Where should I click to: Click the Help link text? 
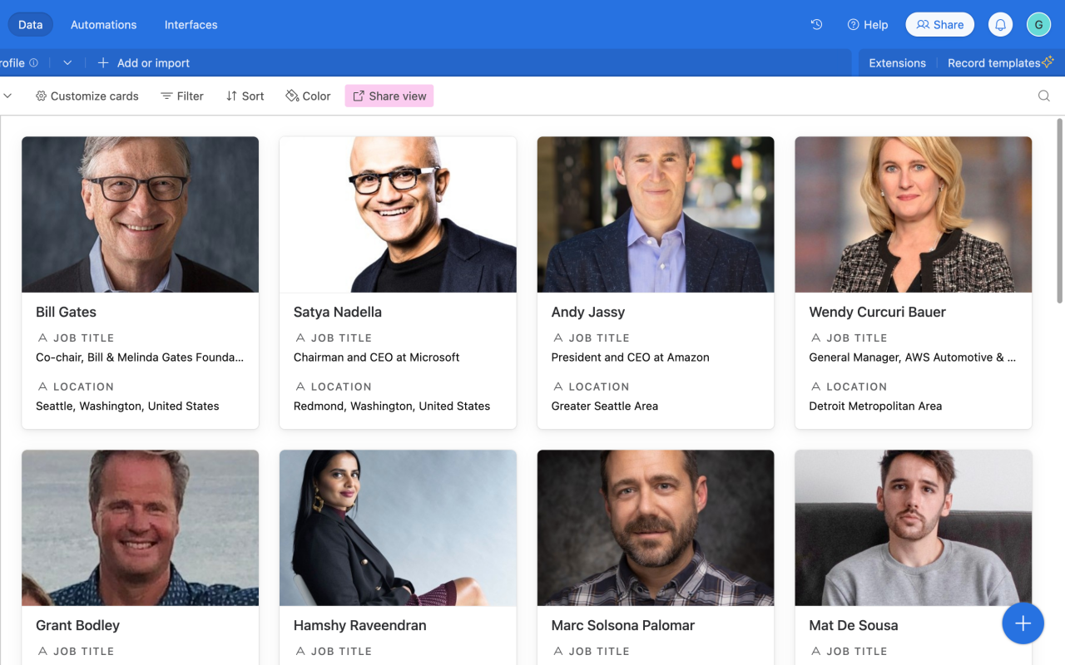coord(875,25)
